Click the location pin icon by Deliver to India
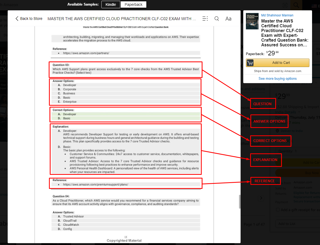The image size is (320, 245). tap(277, 131)
